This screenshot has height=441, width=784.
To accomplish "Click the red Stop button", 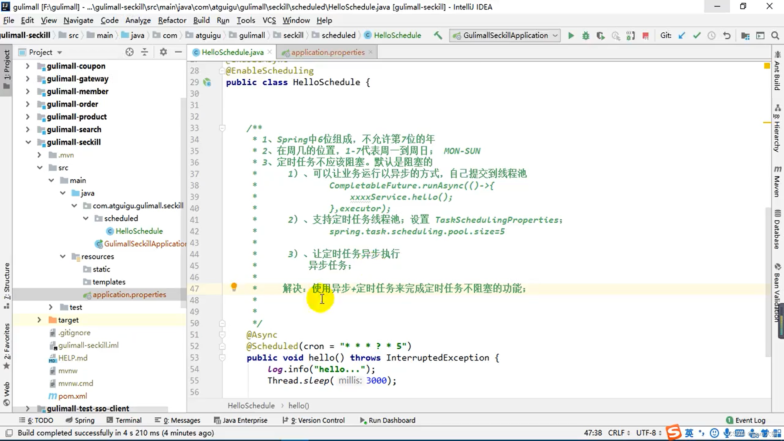I will click(646, 36).
